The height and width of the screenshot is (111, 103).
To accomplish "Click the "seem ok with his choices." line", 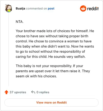I will pyautogui.click(x=36, y=76).
